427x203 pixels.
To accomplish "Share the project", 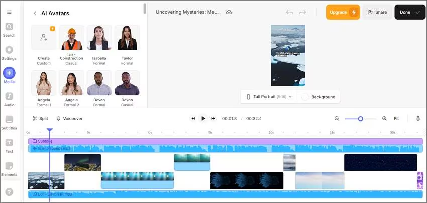I will (377, 12).
